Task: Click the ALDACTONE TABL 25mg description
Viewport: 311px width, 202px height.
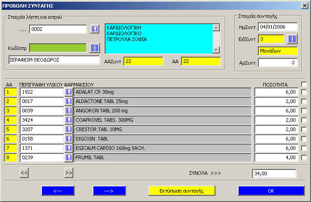Action: 163,101
